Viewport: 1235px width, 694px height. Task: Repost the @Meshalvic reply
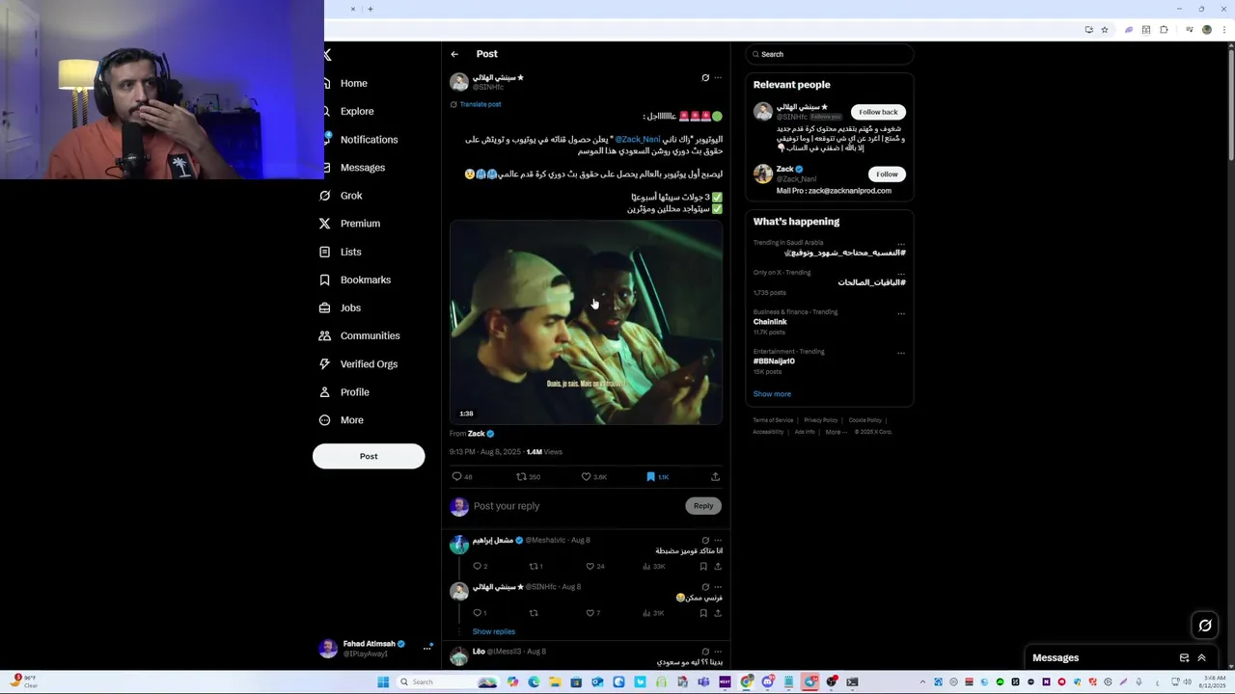[x=533, y=567]
